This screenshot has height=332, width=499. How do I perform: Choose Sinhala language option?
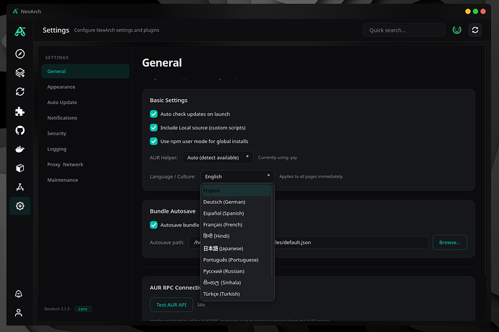click(x=236, y=283)
